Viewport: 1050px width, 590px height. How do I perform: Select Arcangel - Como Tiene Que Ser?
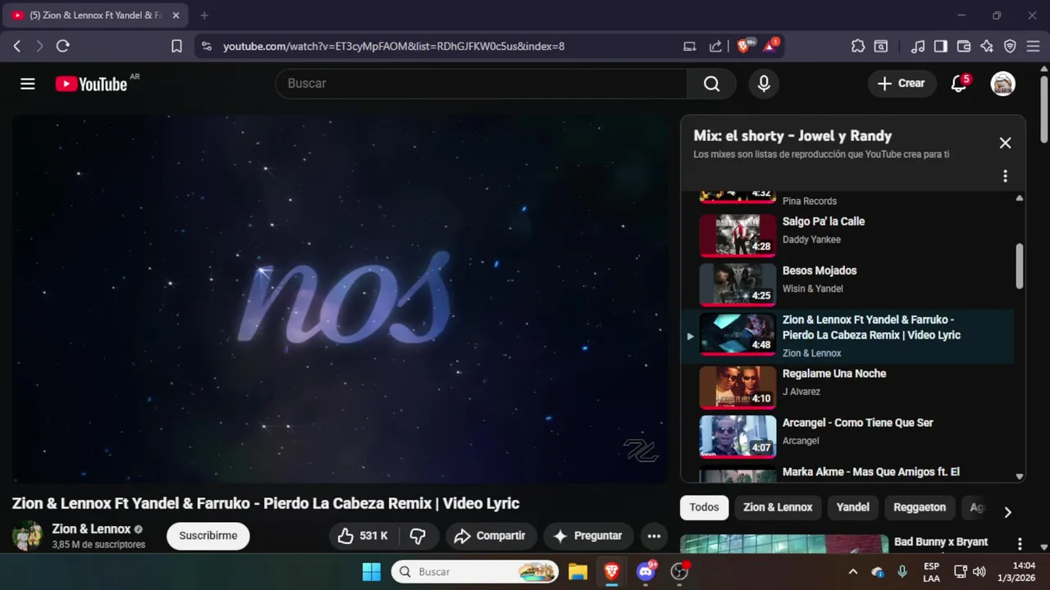[x=847, y=437]
